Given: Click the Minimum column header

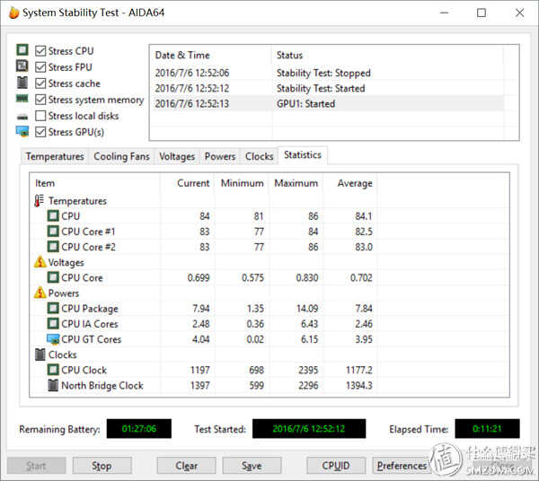Looking at the screenshot, I should (242, 183).
